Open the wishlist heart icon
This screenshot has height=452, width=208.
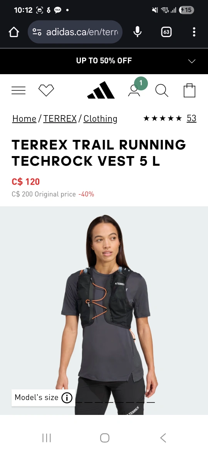pos(46,90)
